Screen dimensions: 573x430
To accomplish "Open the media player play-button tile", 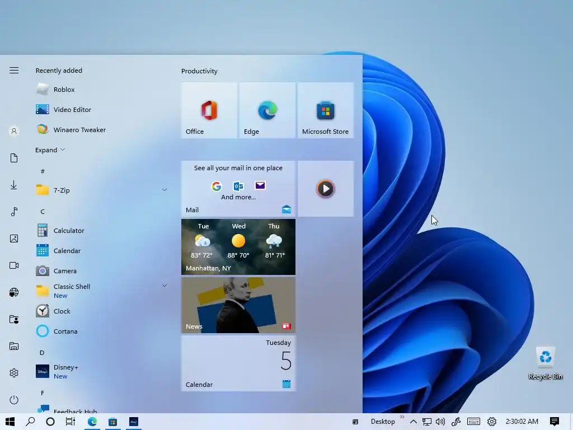I will [326, 189].
